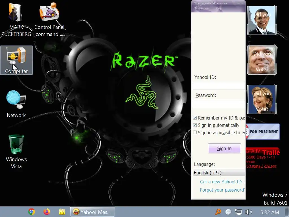This screenshot has height=217, width=289.
Task: Click the 5:32 AM taskbar clock
Action: (x=270, y=212)
